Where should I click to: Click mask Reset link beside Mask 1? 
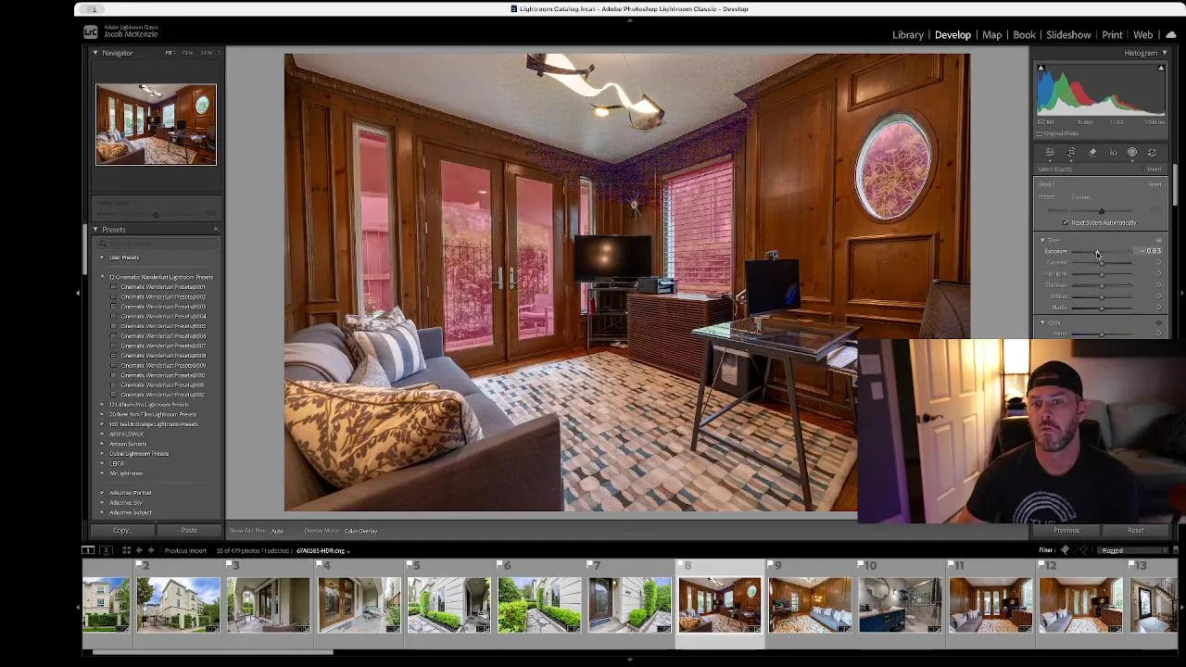(x=1154, y=184)
